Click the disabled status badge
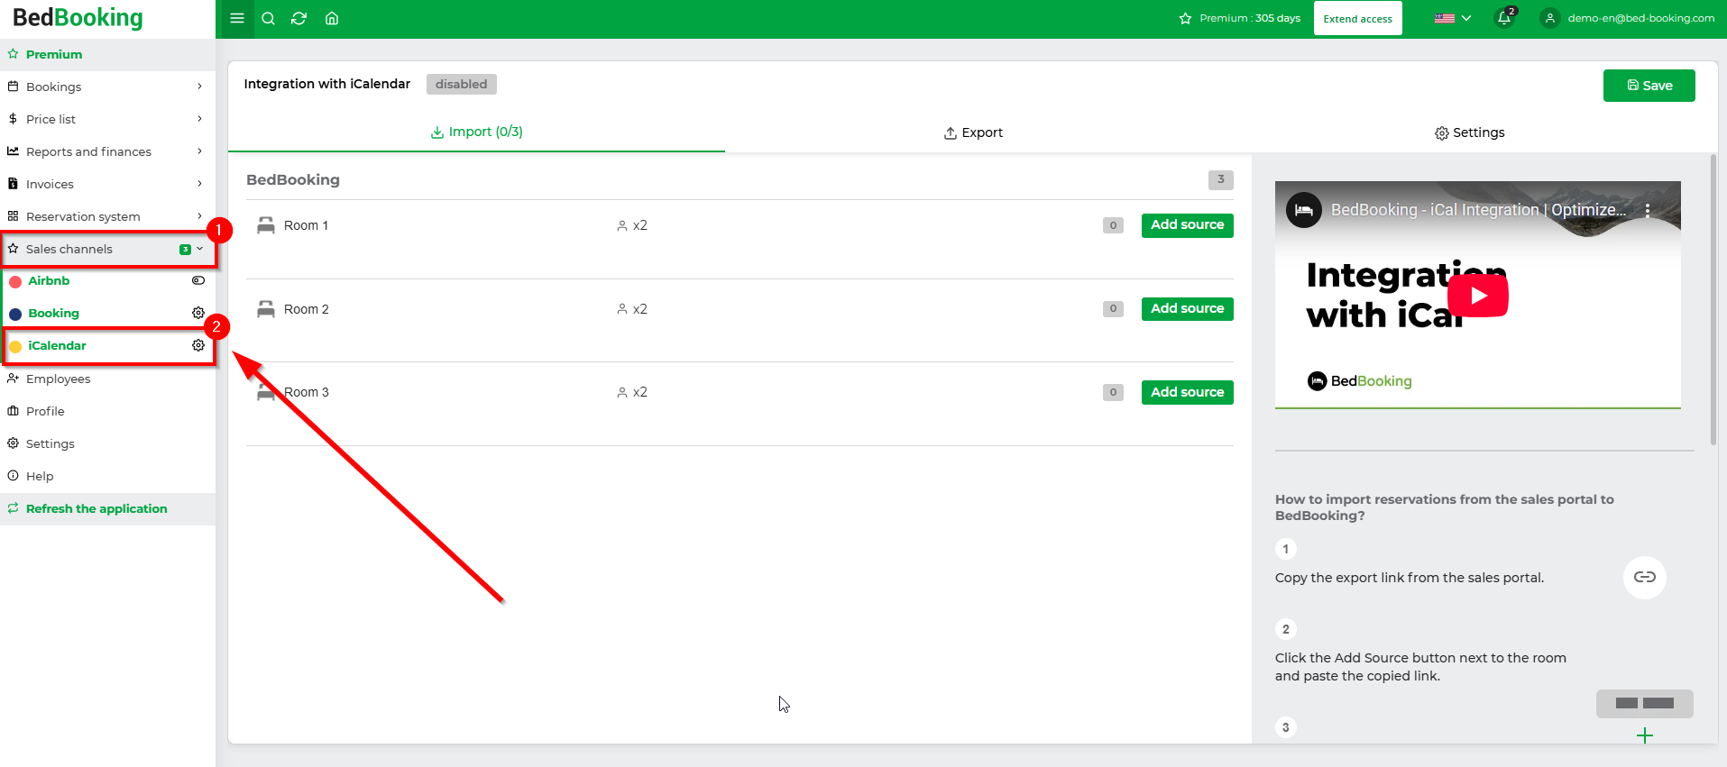Screen dimensions: 1727x767 tap(461, 84)
